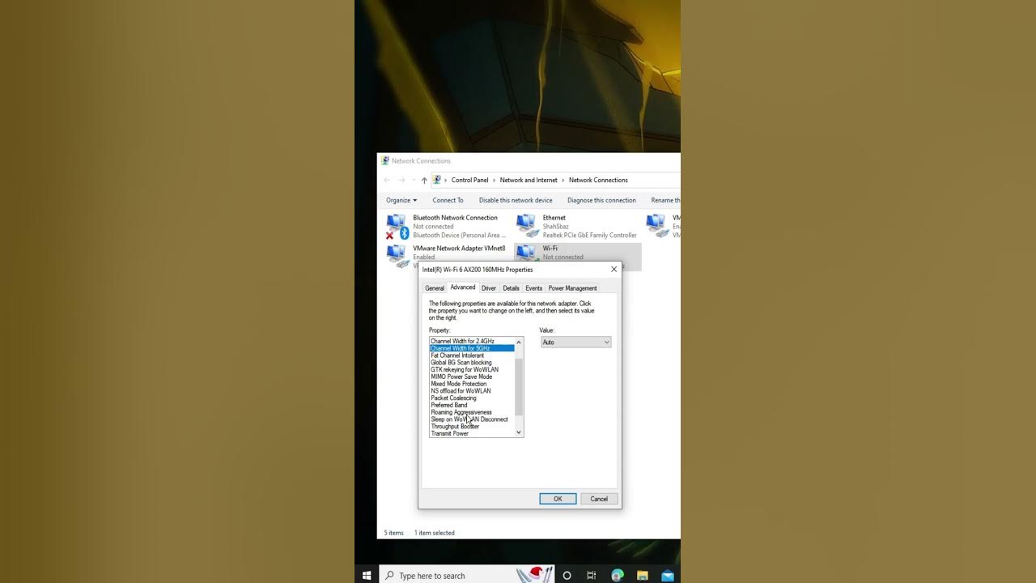Go forward with the forward arrow

(401, 180)
